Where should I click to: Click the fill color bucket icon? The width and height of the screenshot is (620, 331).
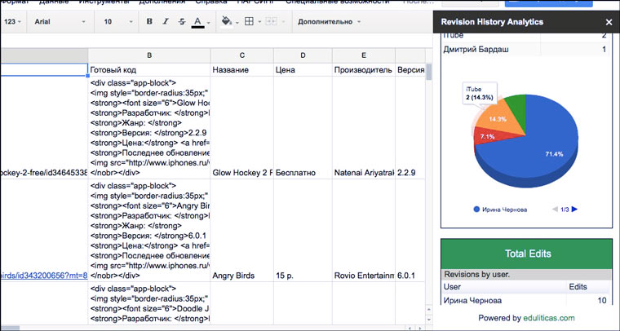227,21
